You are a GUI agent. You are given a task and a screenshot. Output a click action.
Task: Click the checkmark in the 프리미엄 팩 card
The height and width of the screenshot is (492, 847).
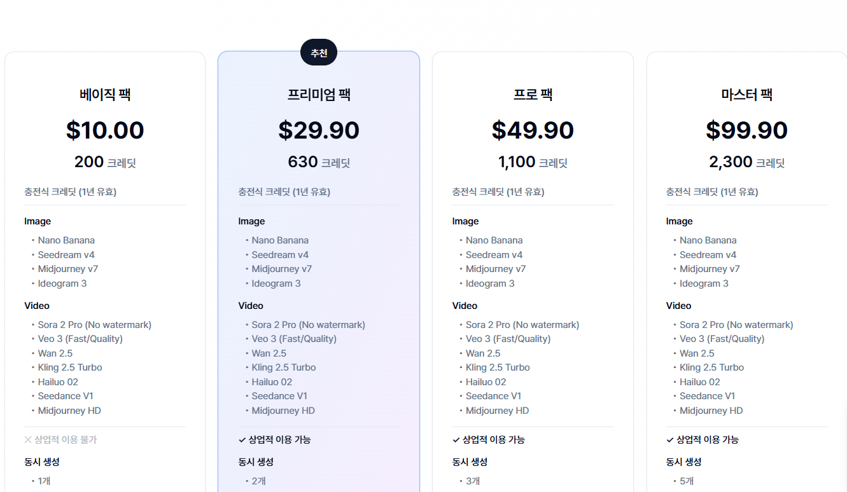[x=242, y=439]
